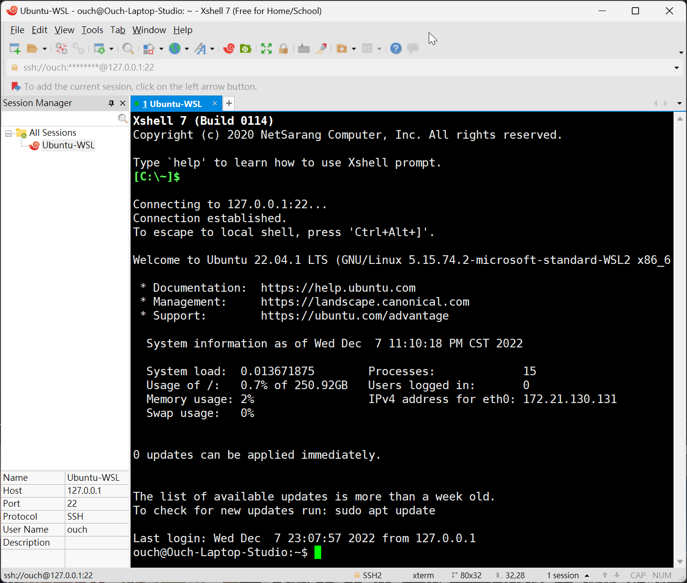Switch to the Ubuntu-WSL tab
Screen dimensions: 687x583
174,103
